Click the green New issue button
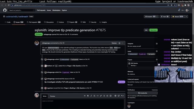194x109 pixels. 153,30
